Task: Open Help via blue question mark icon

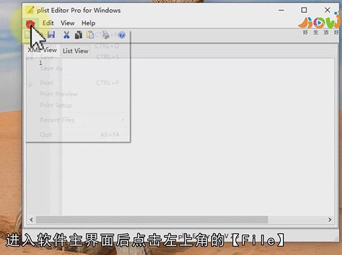Action: 122,35
